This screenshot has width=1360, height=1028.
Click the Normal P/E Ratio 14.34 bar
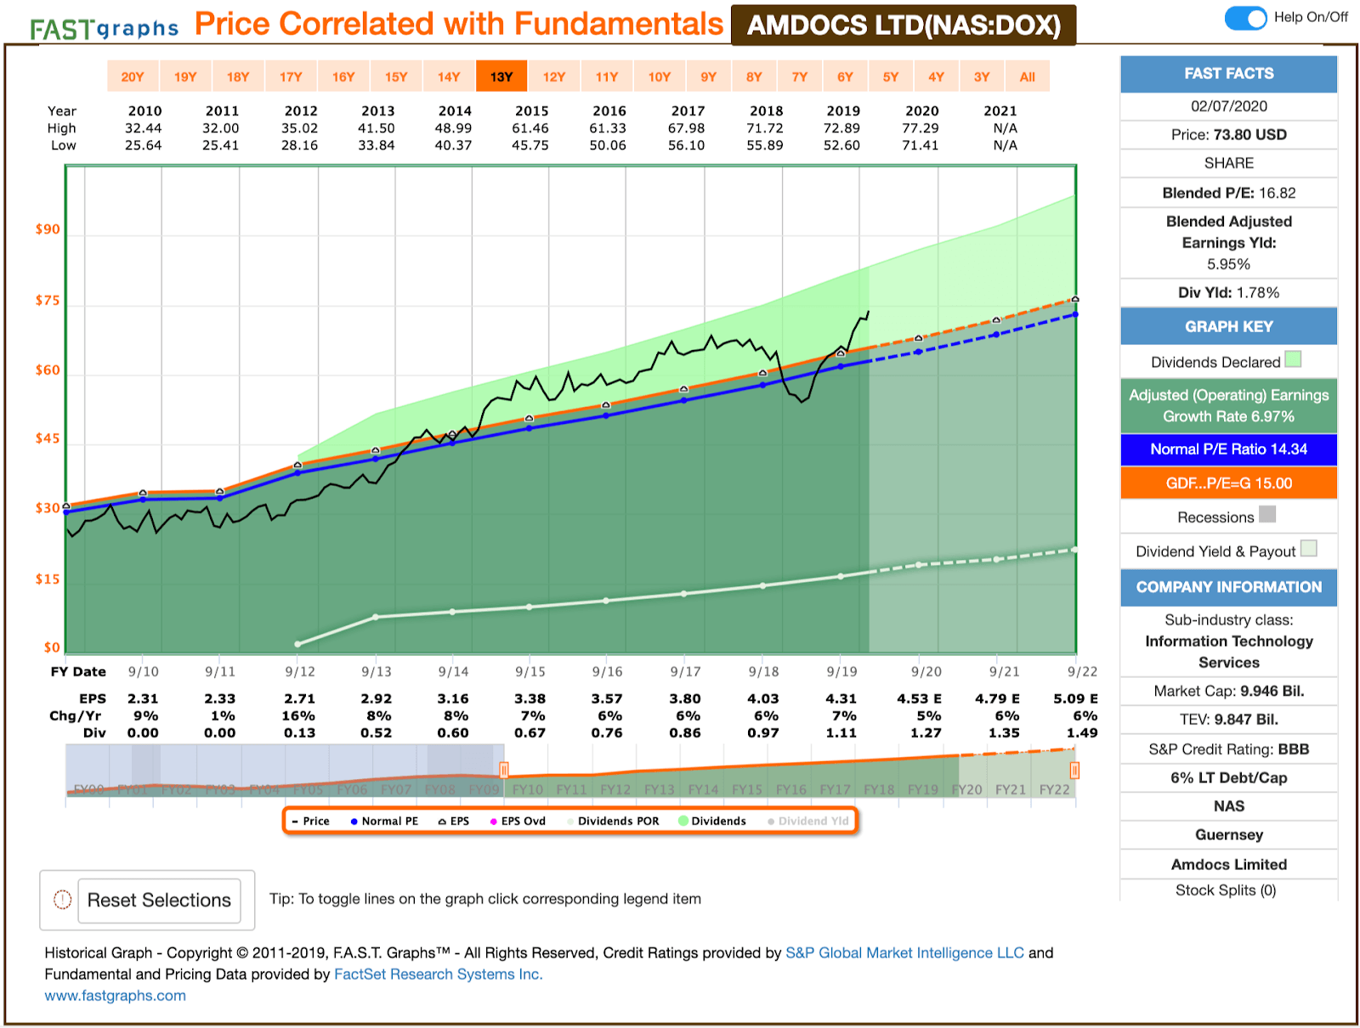(1228, 449)
